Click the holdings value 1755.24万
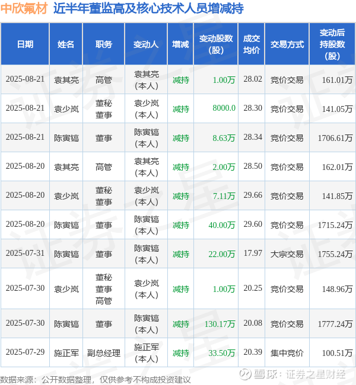Image resolution: width=356 pixels, height=385 pixels. [x=335, y=254]
